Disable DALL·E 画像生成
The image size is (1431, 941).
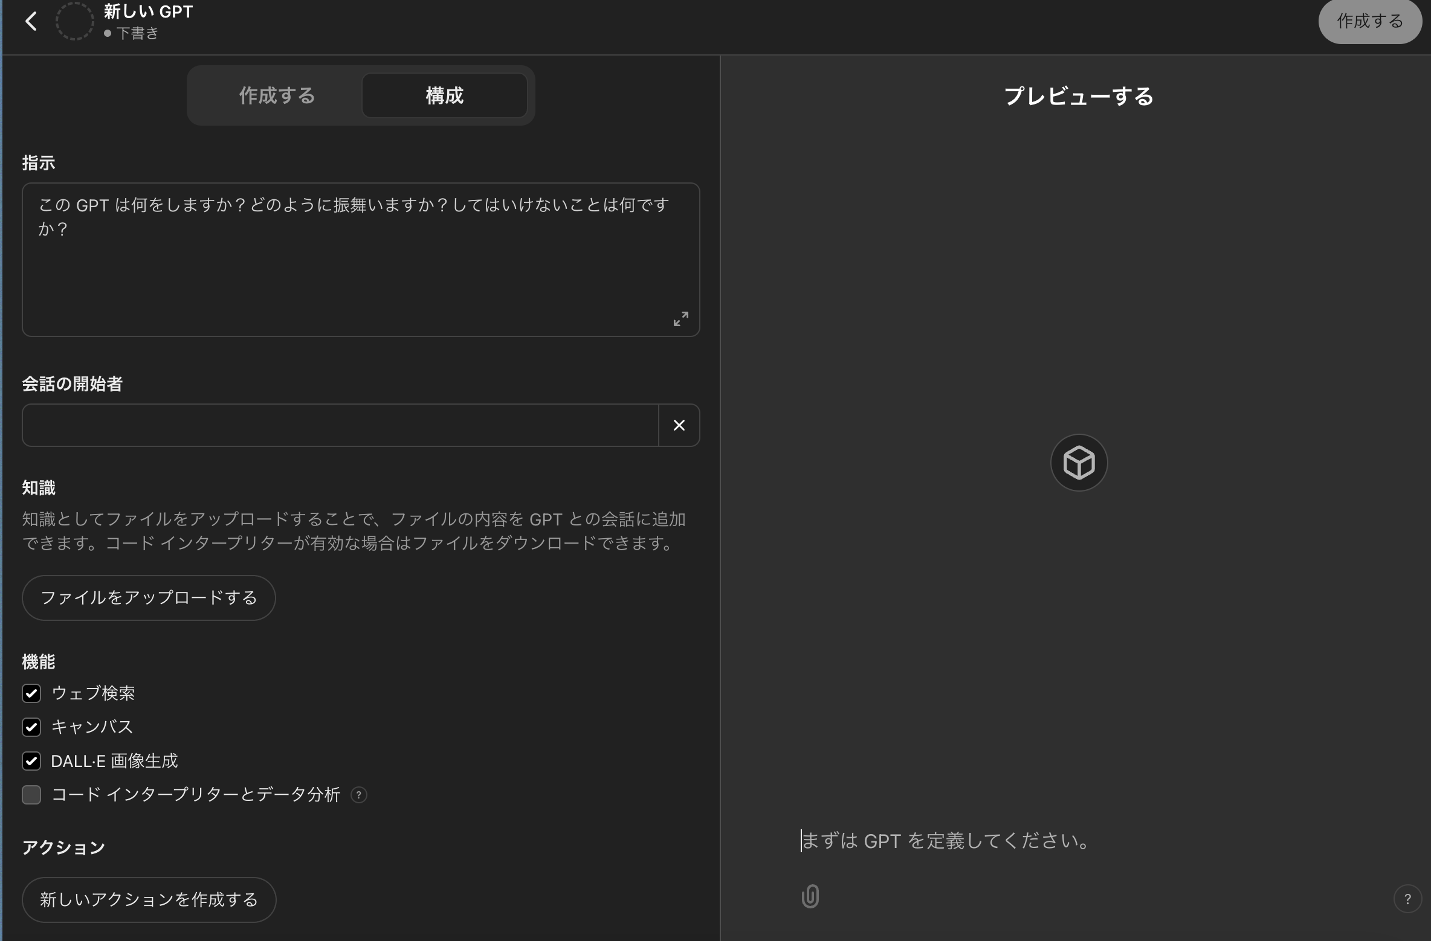tap(31, 761)
